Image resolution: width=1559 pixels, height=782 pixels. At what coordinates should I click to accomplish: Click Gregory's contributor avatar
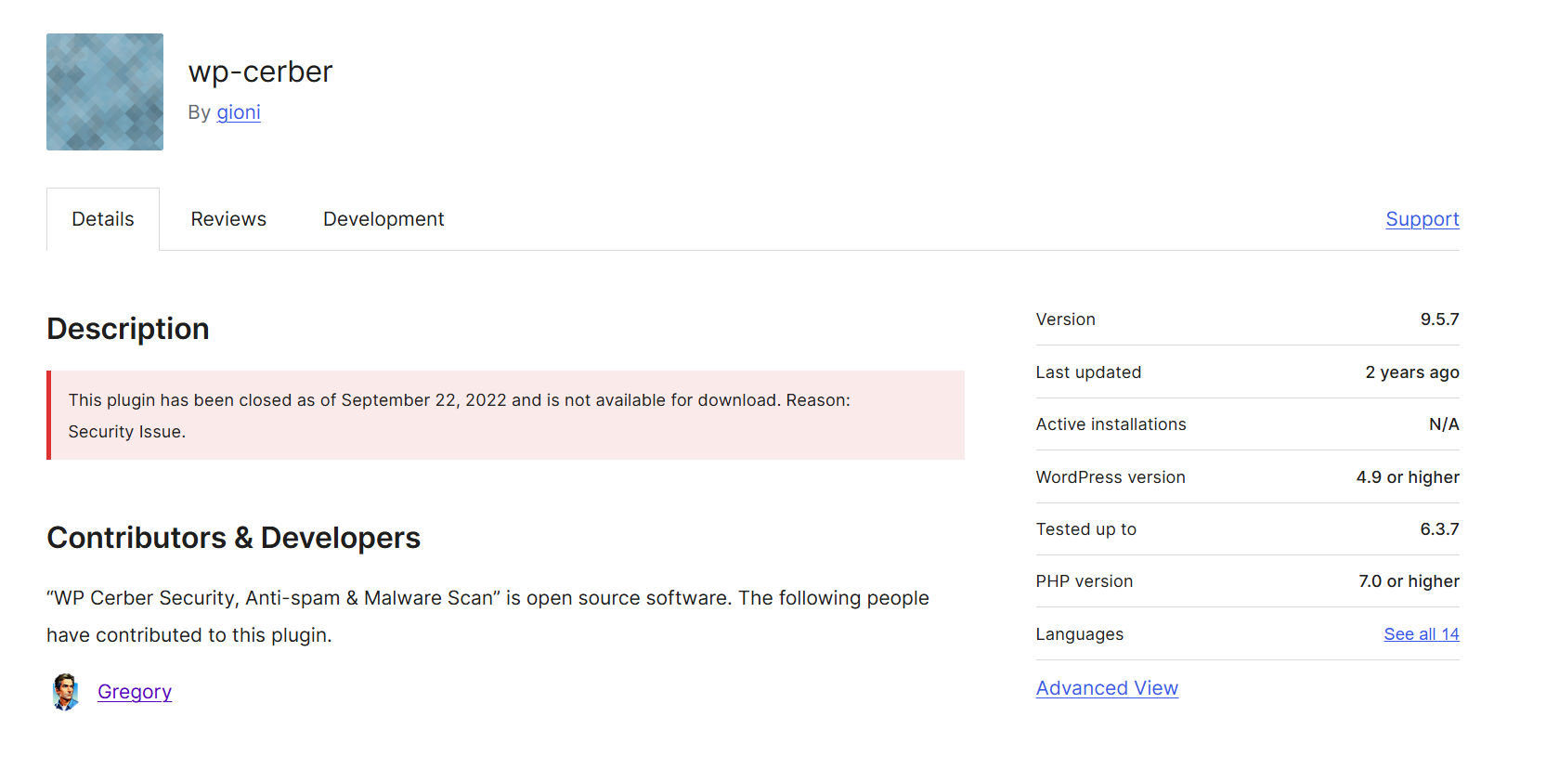point(65,692)
